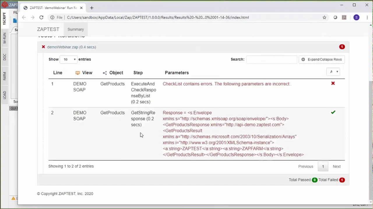Click the scrollbar up arrow
Viewport: 373px width, 209px height.
pos(371,26)
